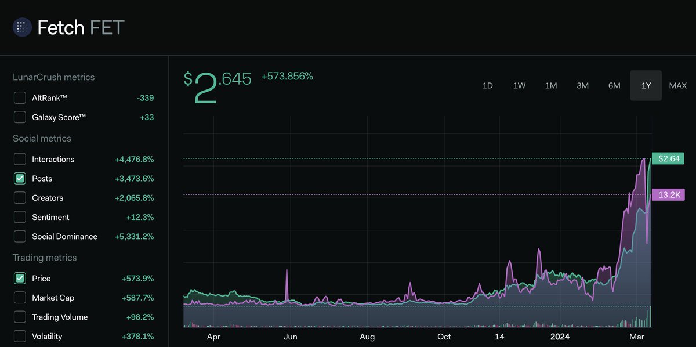Click the Market Cap value +587.7%
696x347 pixels.
(x=137, y=298)
